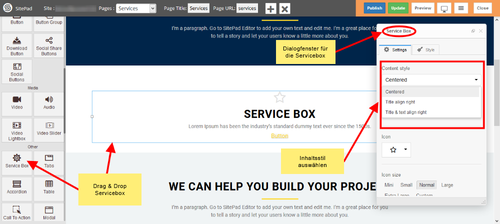Click the Update button
This screenshot has width=500, height=224.
coord(398,8)
